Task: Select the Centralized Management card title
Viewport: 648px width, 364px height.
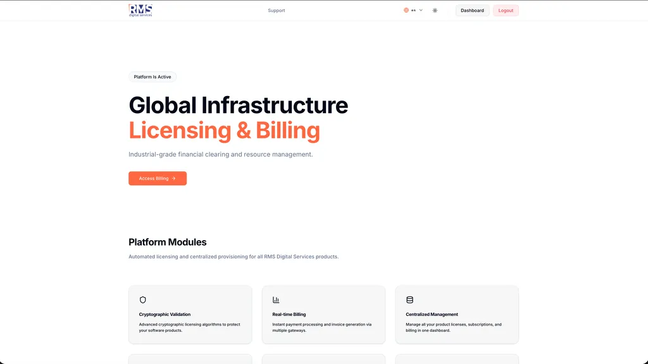Action: pos(432,314)
